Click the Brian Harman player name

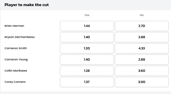pyautogui.click(x=14, y=26)
